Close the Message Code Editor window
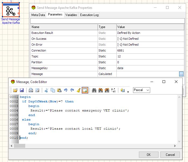The height and width of the screenshot is (162, 188). point(176,82)
